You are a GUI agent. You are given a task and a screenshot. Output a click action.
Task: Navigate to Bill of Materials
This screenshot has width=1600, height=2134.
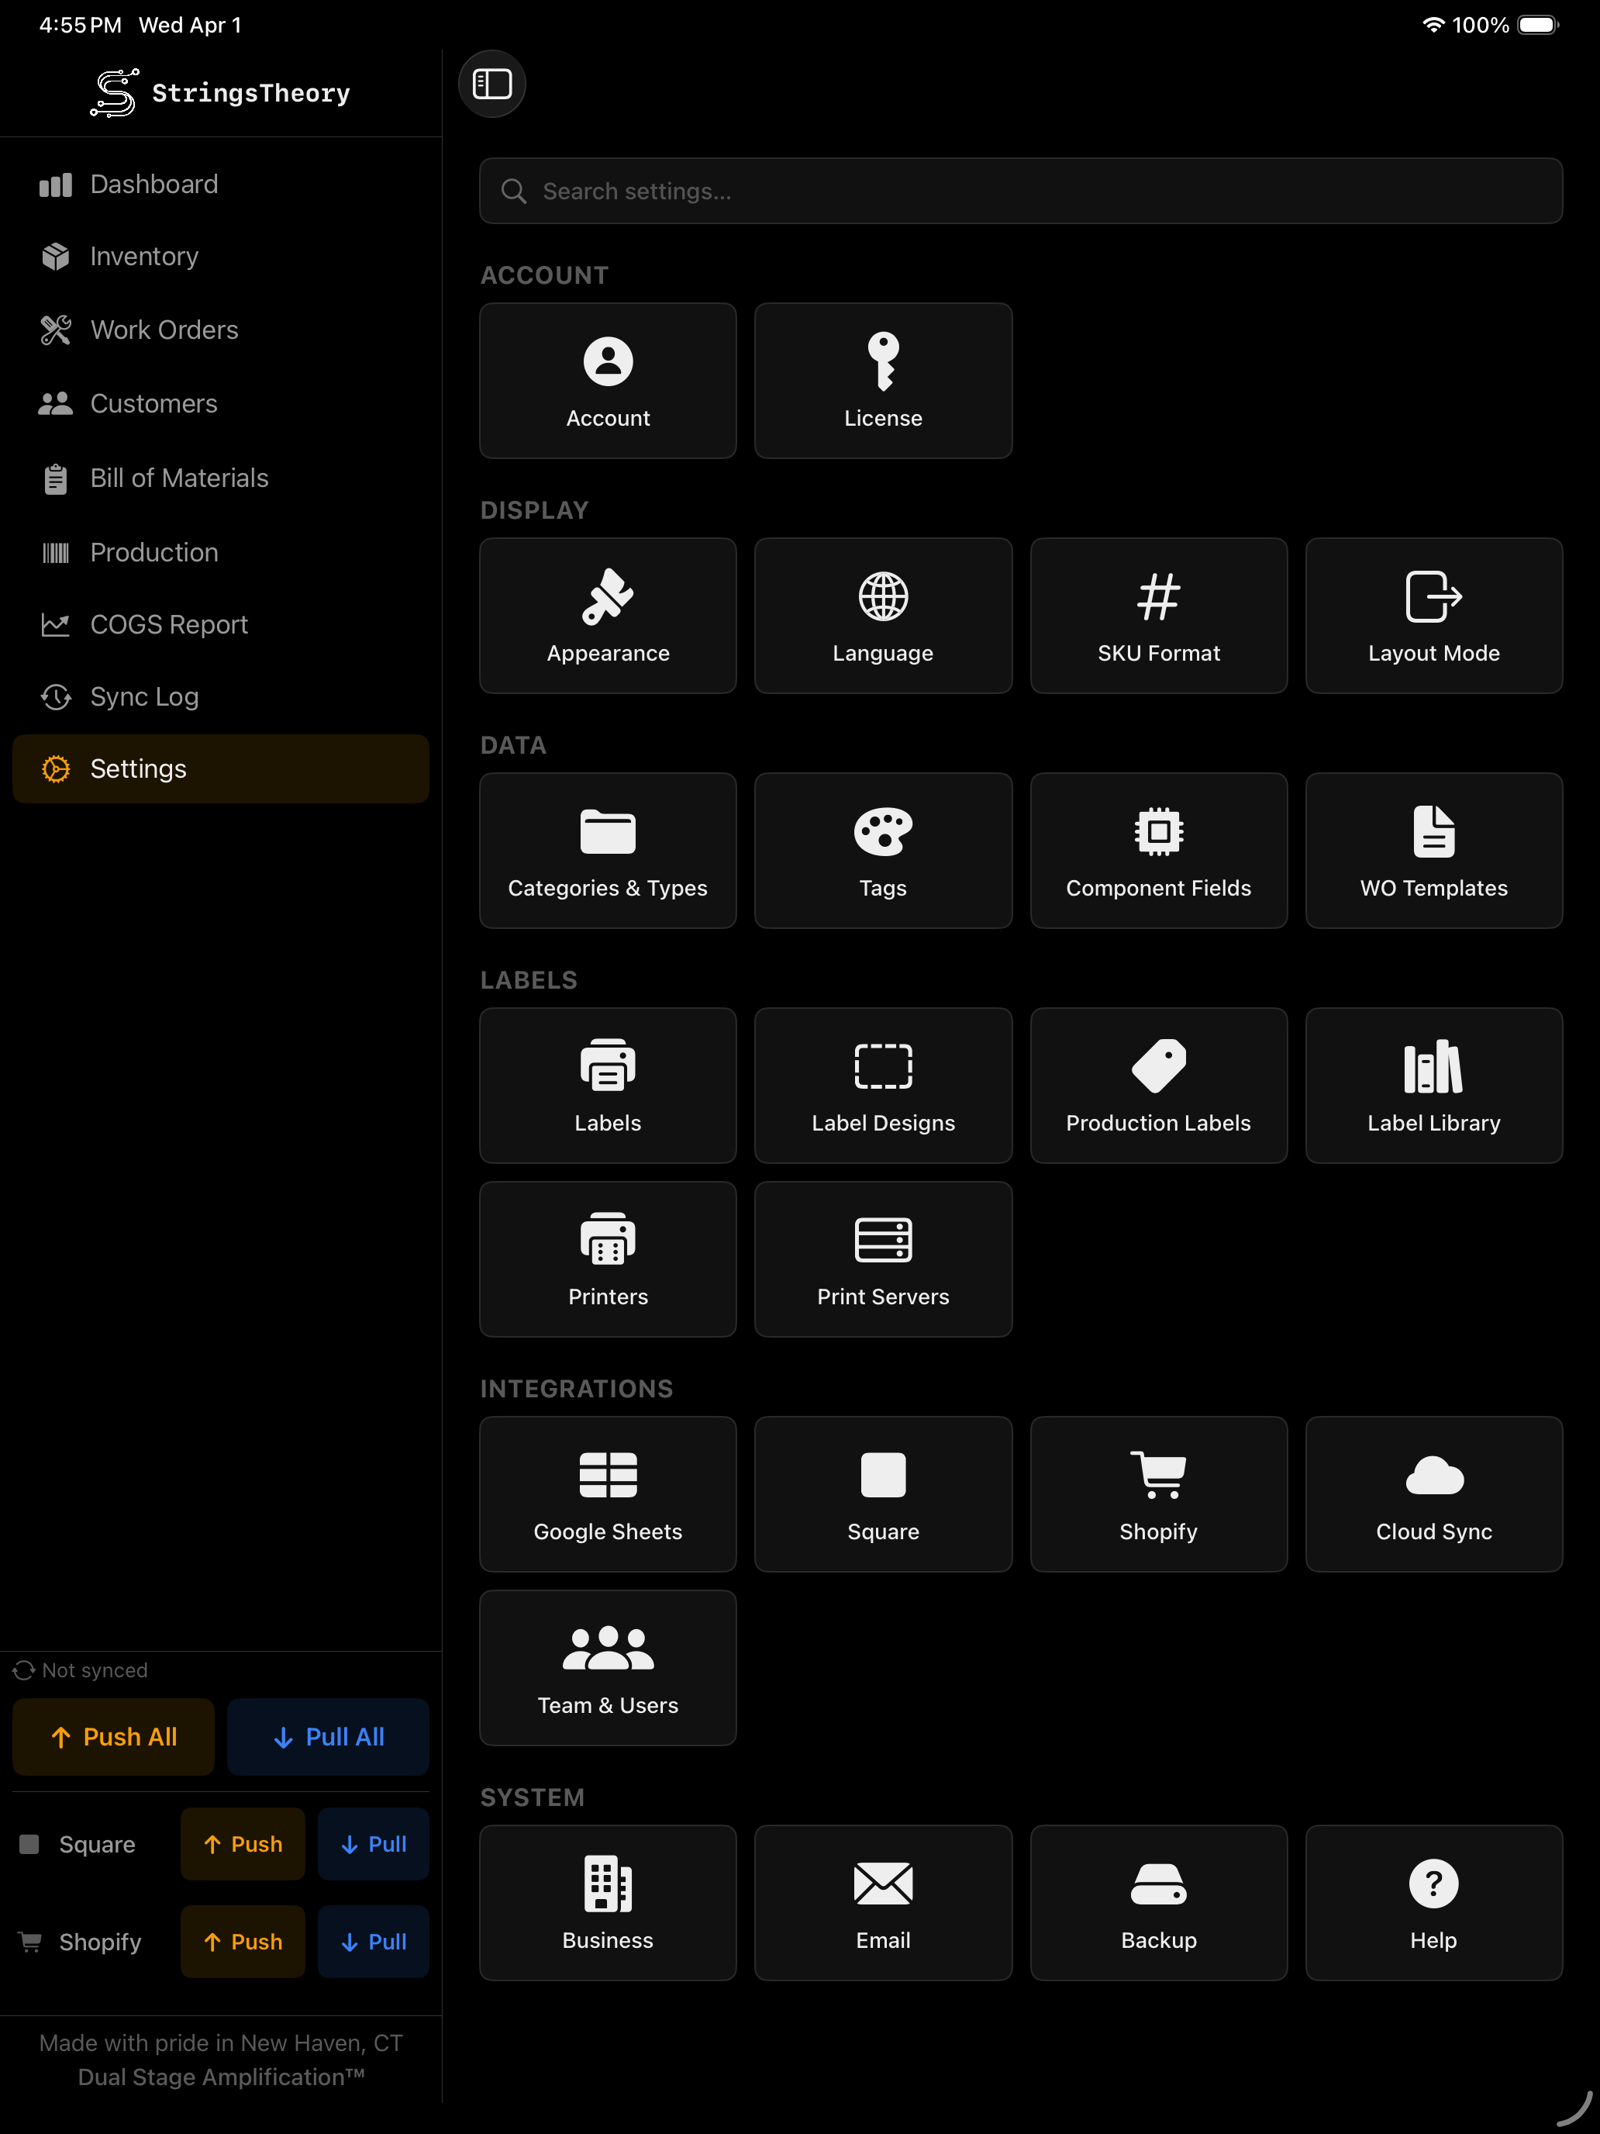[179, 478]
